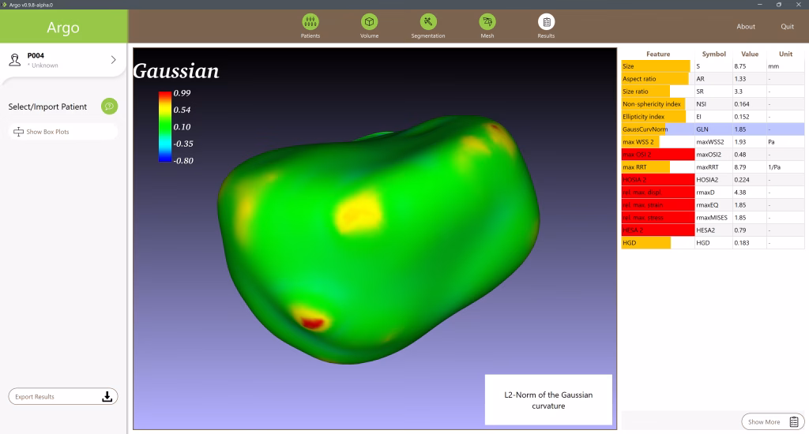The image size is (809, 434).
Task: Click the download icon in Export Results
Action: 107,397
